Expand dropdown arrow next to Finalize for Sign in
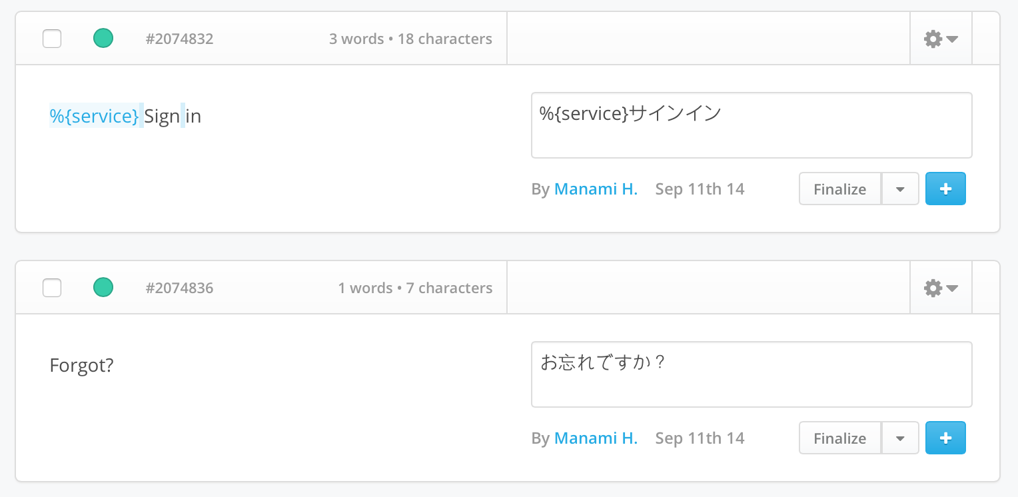This screenshot has height=497, width=1018. coord(900,189)
